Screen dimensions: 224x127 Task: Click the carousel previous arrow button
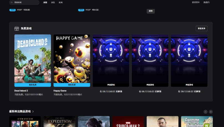[205, 112]
